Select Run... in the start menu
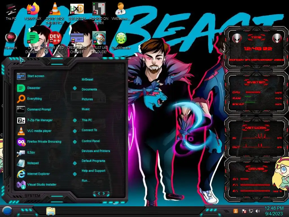 86,181
